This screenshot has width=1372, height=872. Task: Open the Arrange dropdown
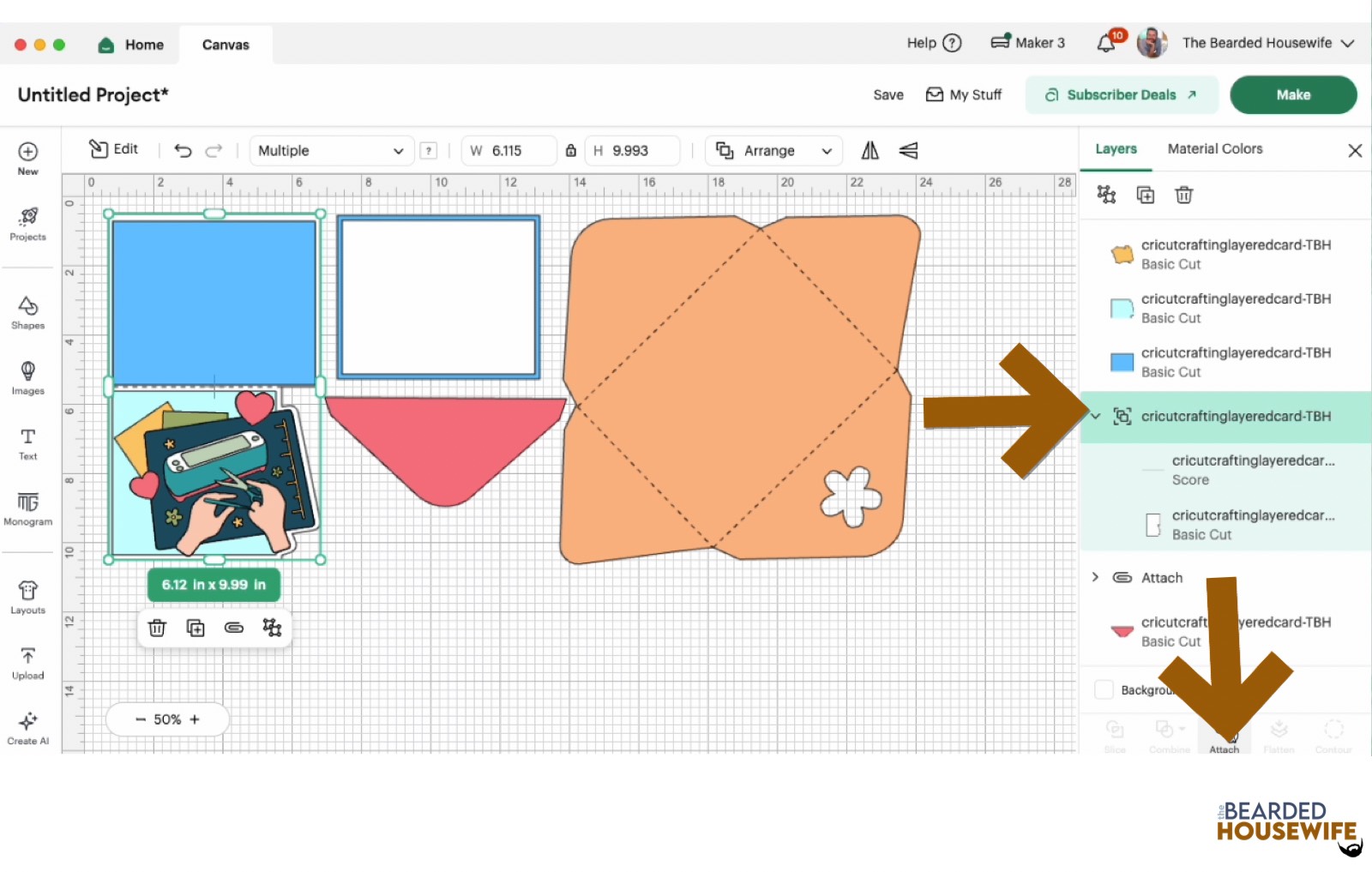(x=773, y=151)
